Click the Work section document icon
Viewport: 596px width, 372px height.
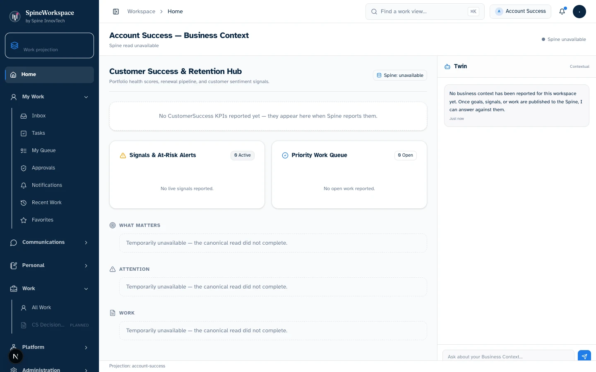click(113, 313)
